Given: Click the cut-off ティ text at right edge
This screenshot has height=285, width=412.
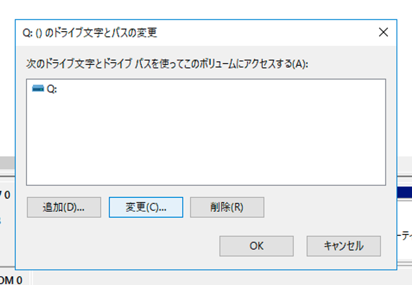Looking at the screenshot, I should (x=405, y=236).
